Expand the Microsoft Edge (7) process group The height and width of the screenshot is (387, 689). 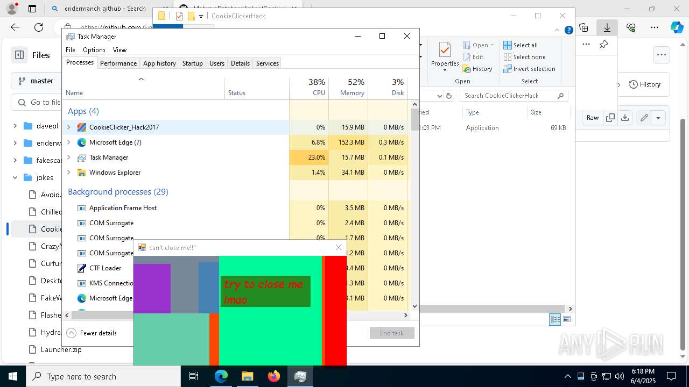[68, 142]
